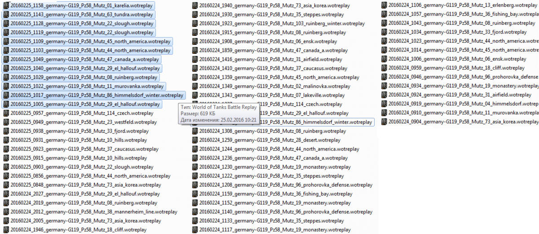Select file name 20160224_1930 Mutz_35_steppes.wotreplay
Image resolution: width=539 pixels, height=234 pixels.
coord(272,15)
